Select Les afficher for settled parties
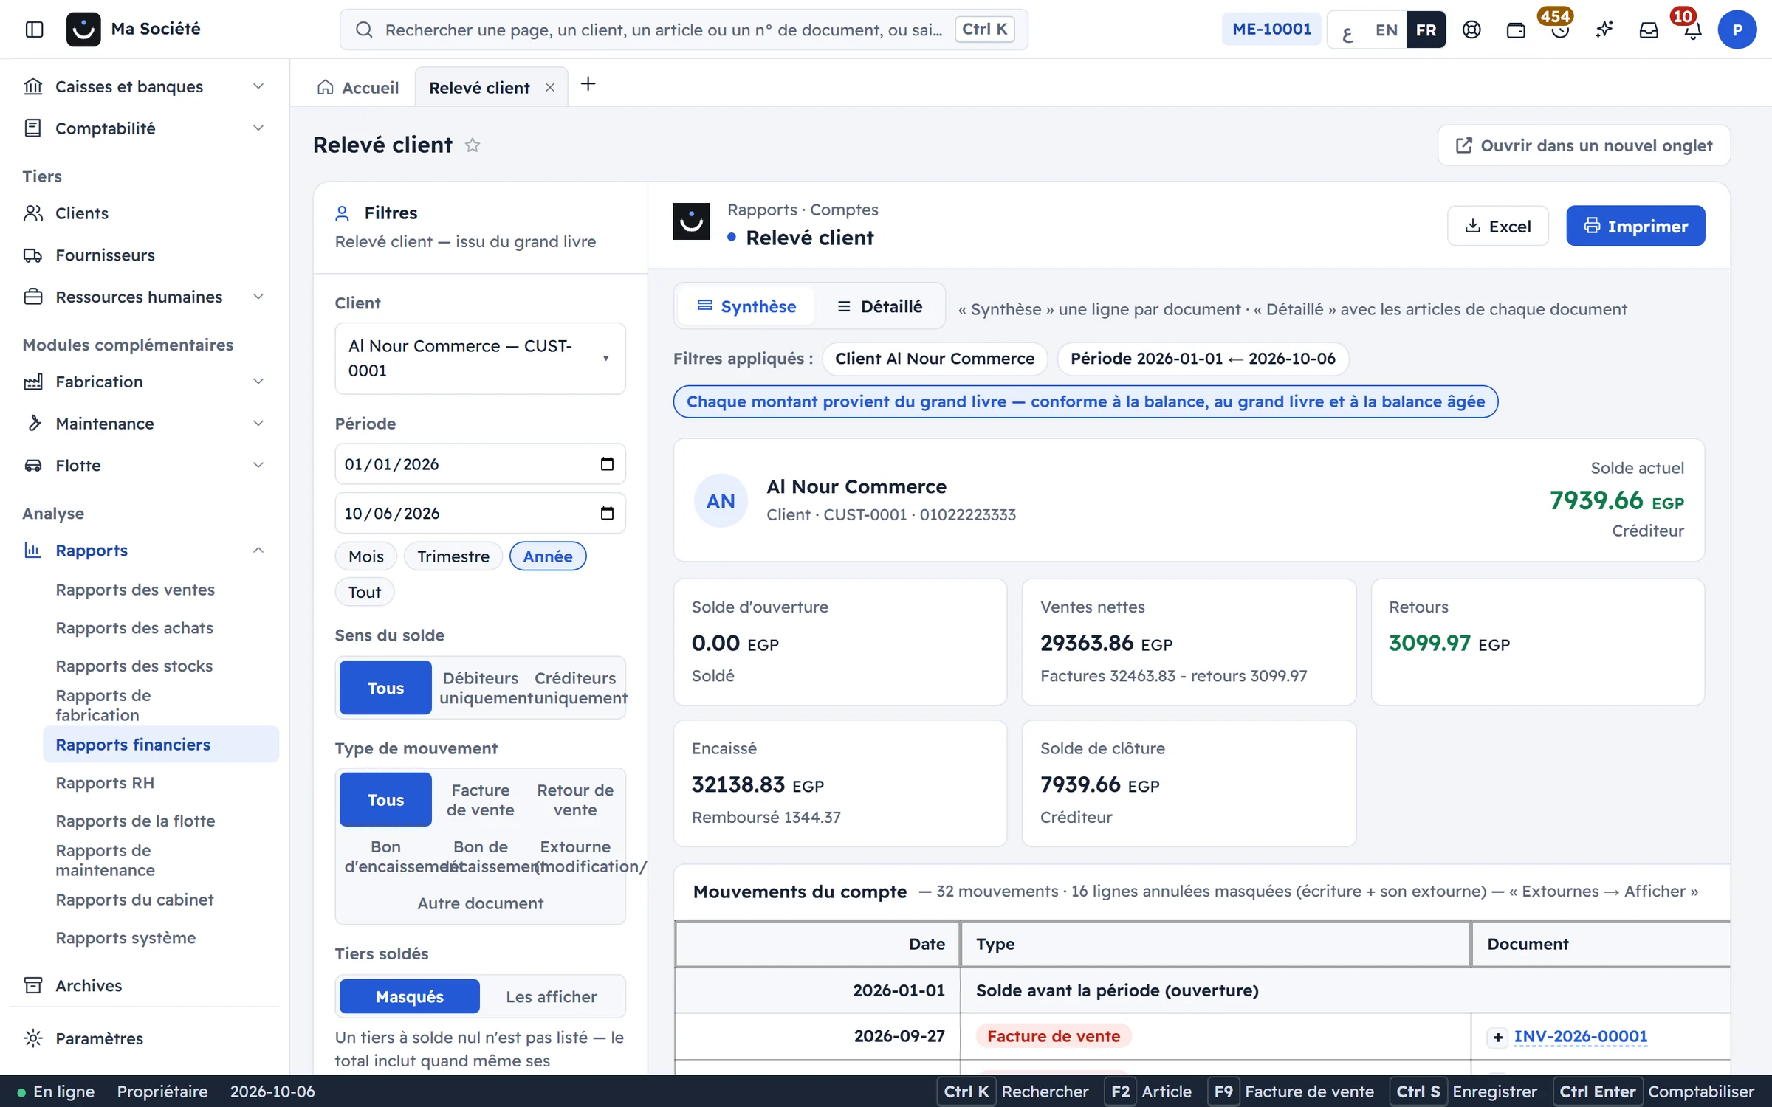Viewport: 1772px width, 1107px height. (552, 997)
